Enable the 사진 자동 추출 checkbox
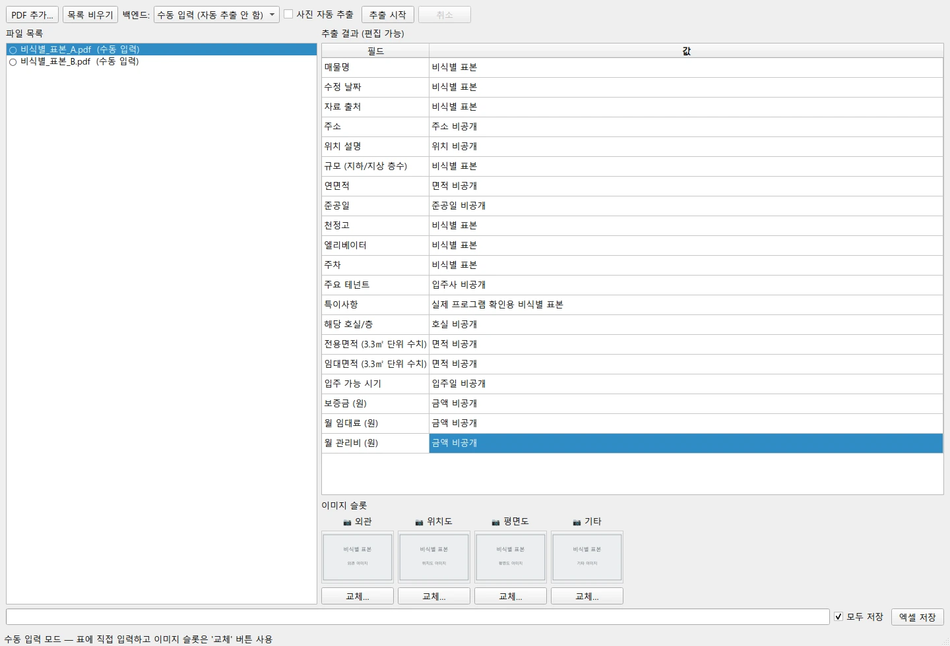Image resolution: width=950 pixels, height=646 pixels. [x=288, y=14]
